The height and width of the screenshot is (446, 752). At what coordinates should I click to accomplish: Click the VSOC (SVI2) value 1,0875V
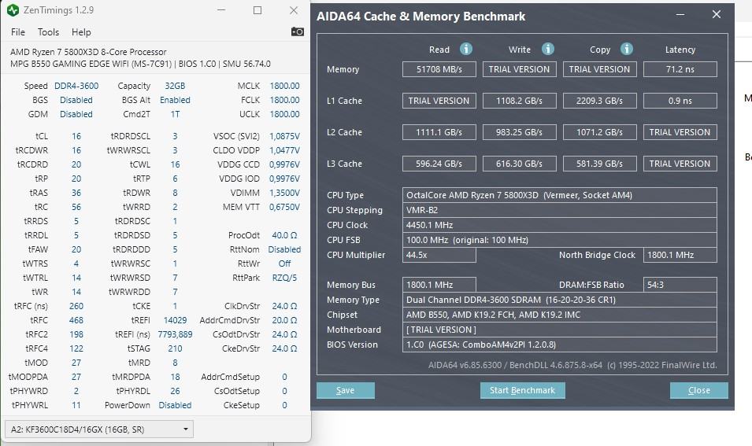(284, 136)
